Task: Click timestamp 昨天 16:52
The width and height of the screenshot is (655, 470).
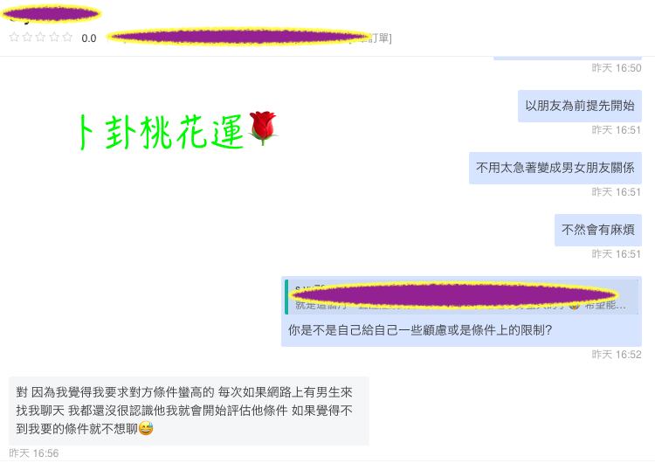Action: point(617,355)
